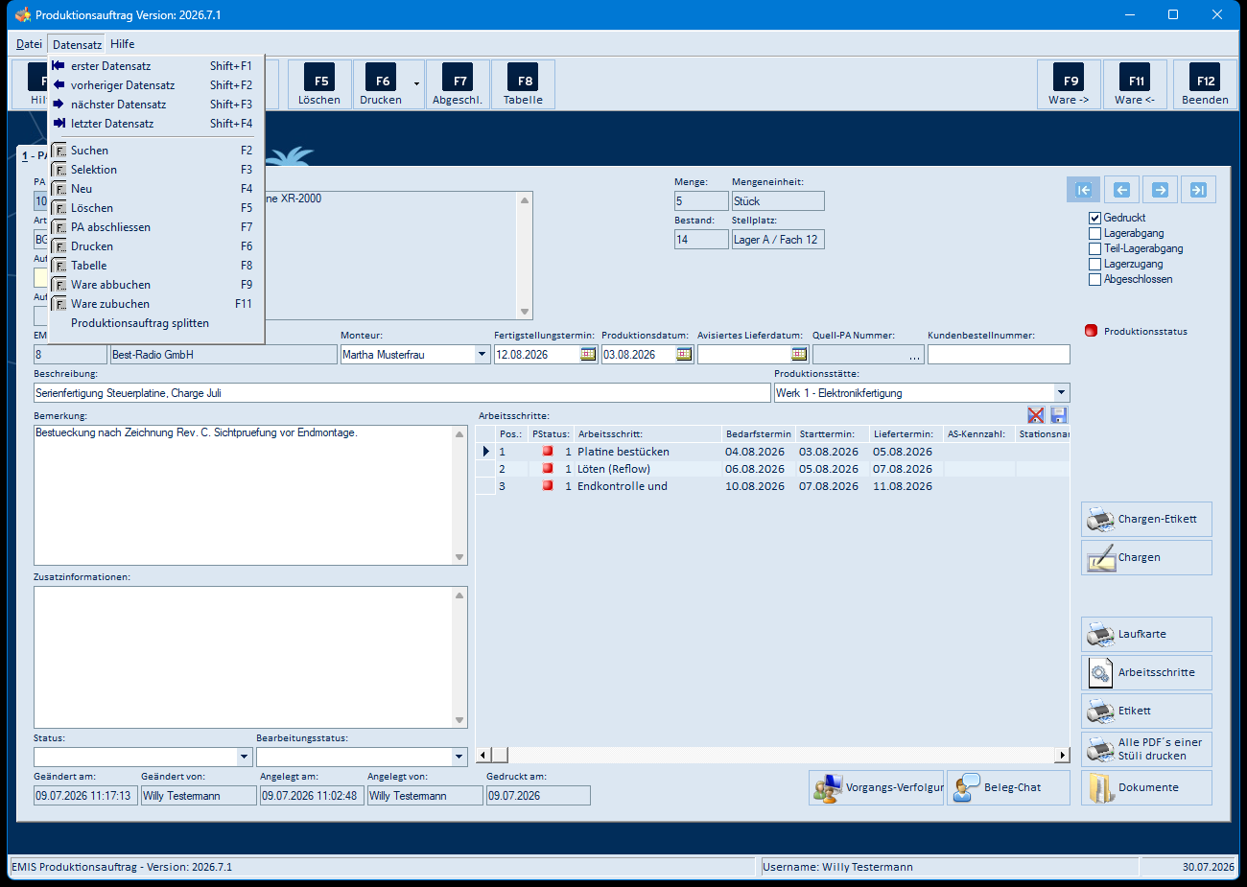
Task: Jump to first record with blue arrow
Action: (x=1084, y=190)
